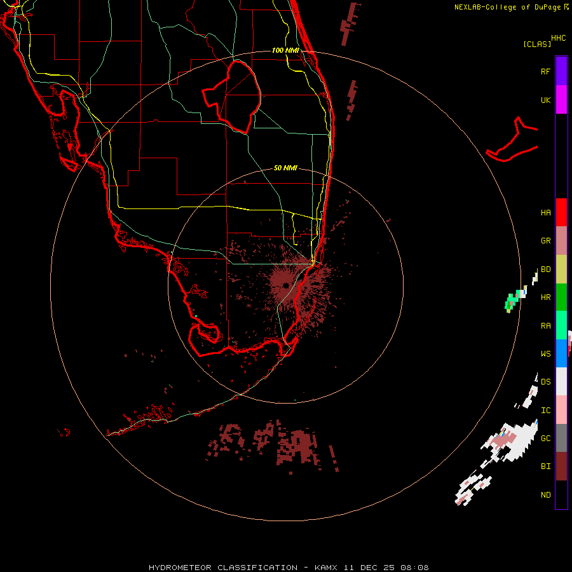Image resolution: width=572 pixels, height=572 pixels.
Task: Click the DS legend label
Action: pyautogui.click(x=545, y=382)
